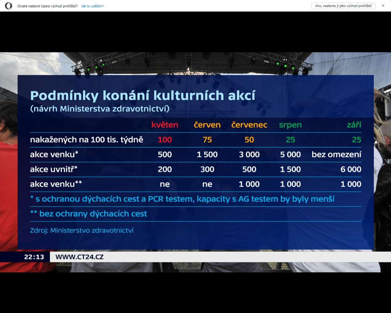This screenshot has width=391, height=313.
Task: Open the 'Jak to udělám?' link
Action: [x=92, y=6]
